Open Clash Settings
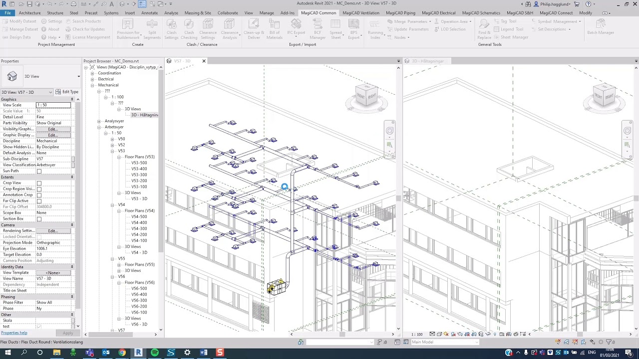The height and width of the screenshot is (359, 639). (x=171, y=29)
